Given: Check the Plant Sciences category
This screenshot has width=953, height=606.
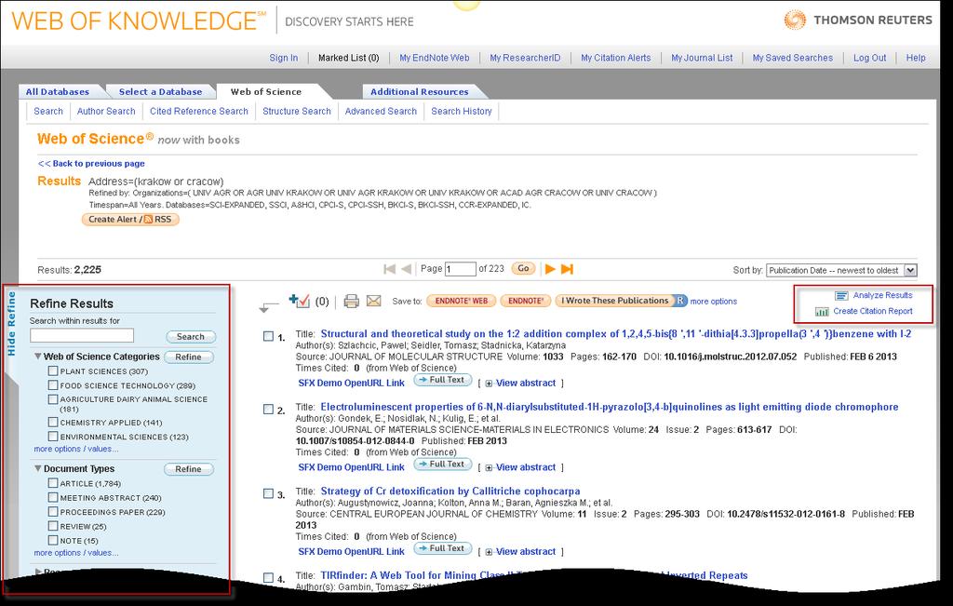Looking at the screenshot, I should (53, 370).
